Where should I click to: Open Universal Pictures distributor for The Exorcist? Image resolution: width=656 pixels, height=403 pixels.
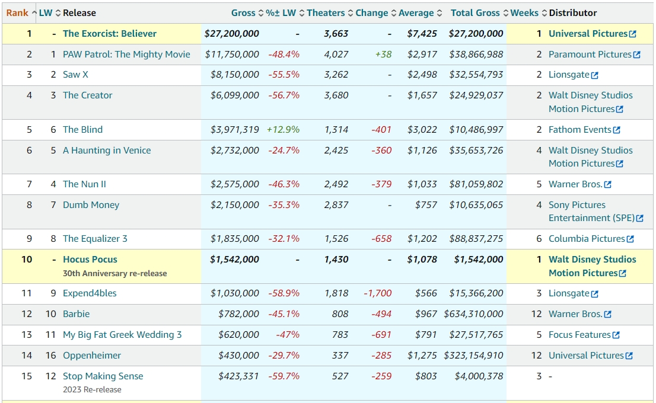588,33
